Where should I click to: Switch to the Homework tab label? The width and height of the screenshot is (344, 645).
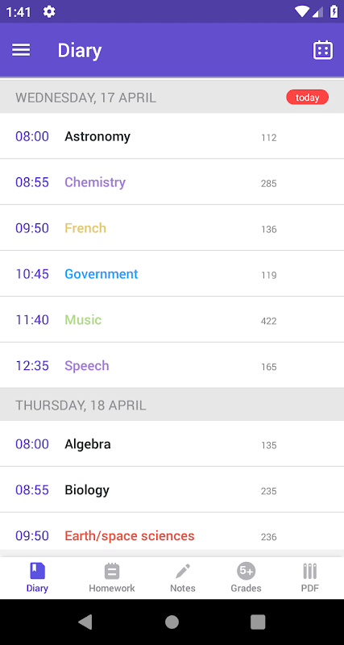112,589
